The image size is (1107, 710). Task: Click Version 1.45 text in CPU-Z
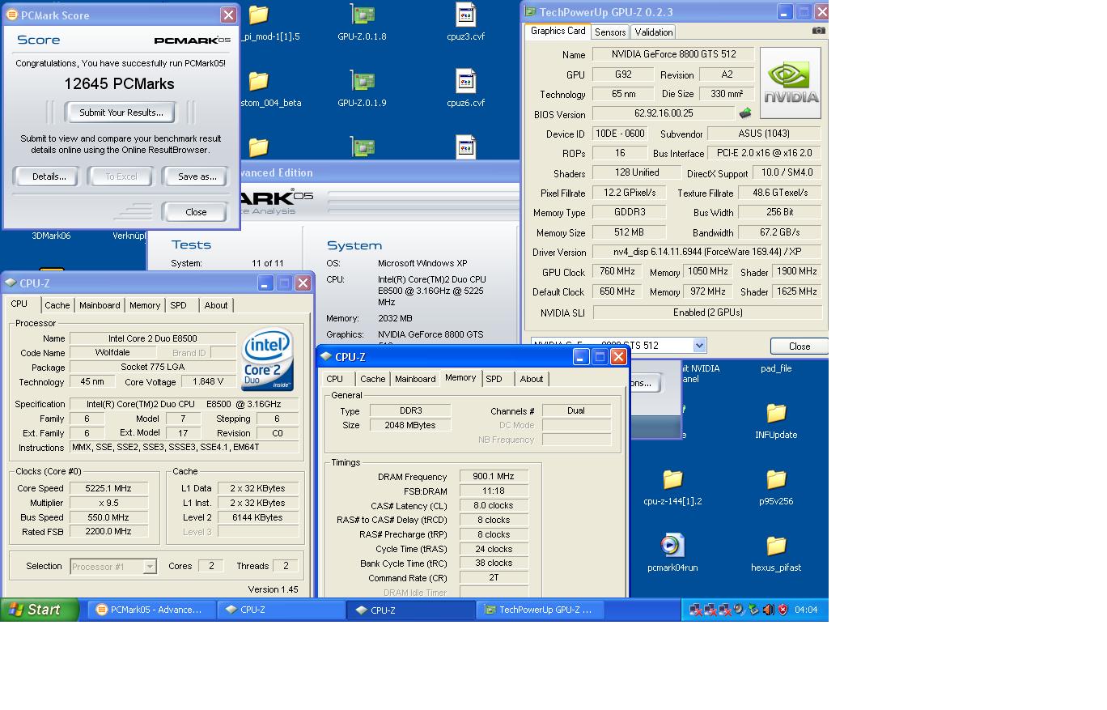point(273,589)
